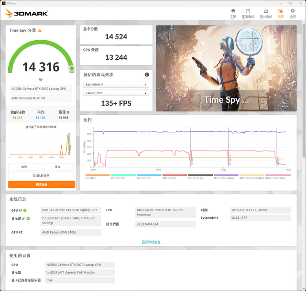Click the Time Spy preview image
The width and height of the screenshot is (306, 291).
click(226, 68)
